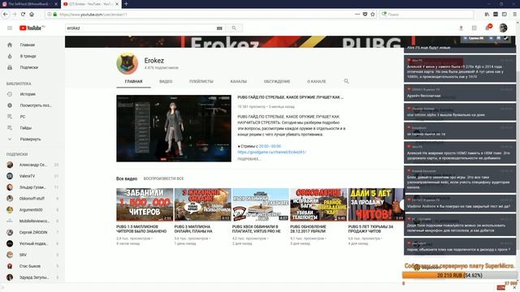Search within the Erokez channel
The width and height of the screenshot is (520, 292).
pos(346,81)
